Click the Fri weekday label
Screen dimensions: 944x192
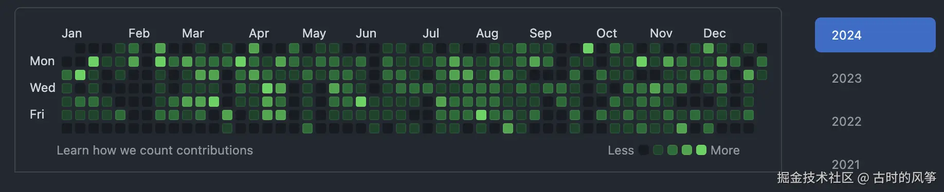37,114
